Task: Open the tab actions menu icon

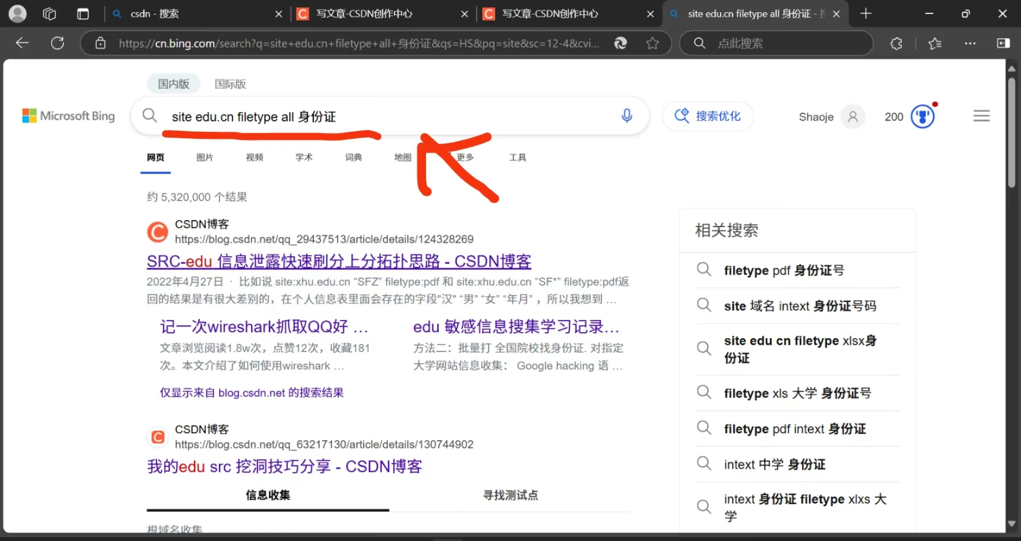Action: pos(83,14)
